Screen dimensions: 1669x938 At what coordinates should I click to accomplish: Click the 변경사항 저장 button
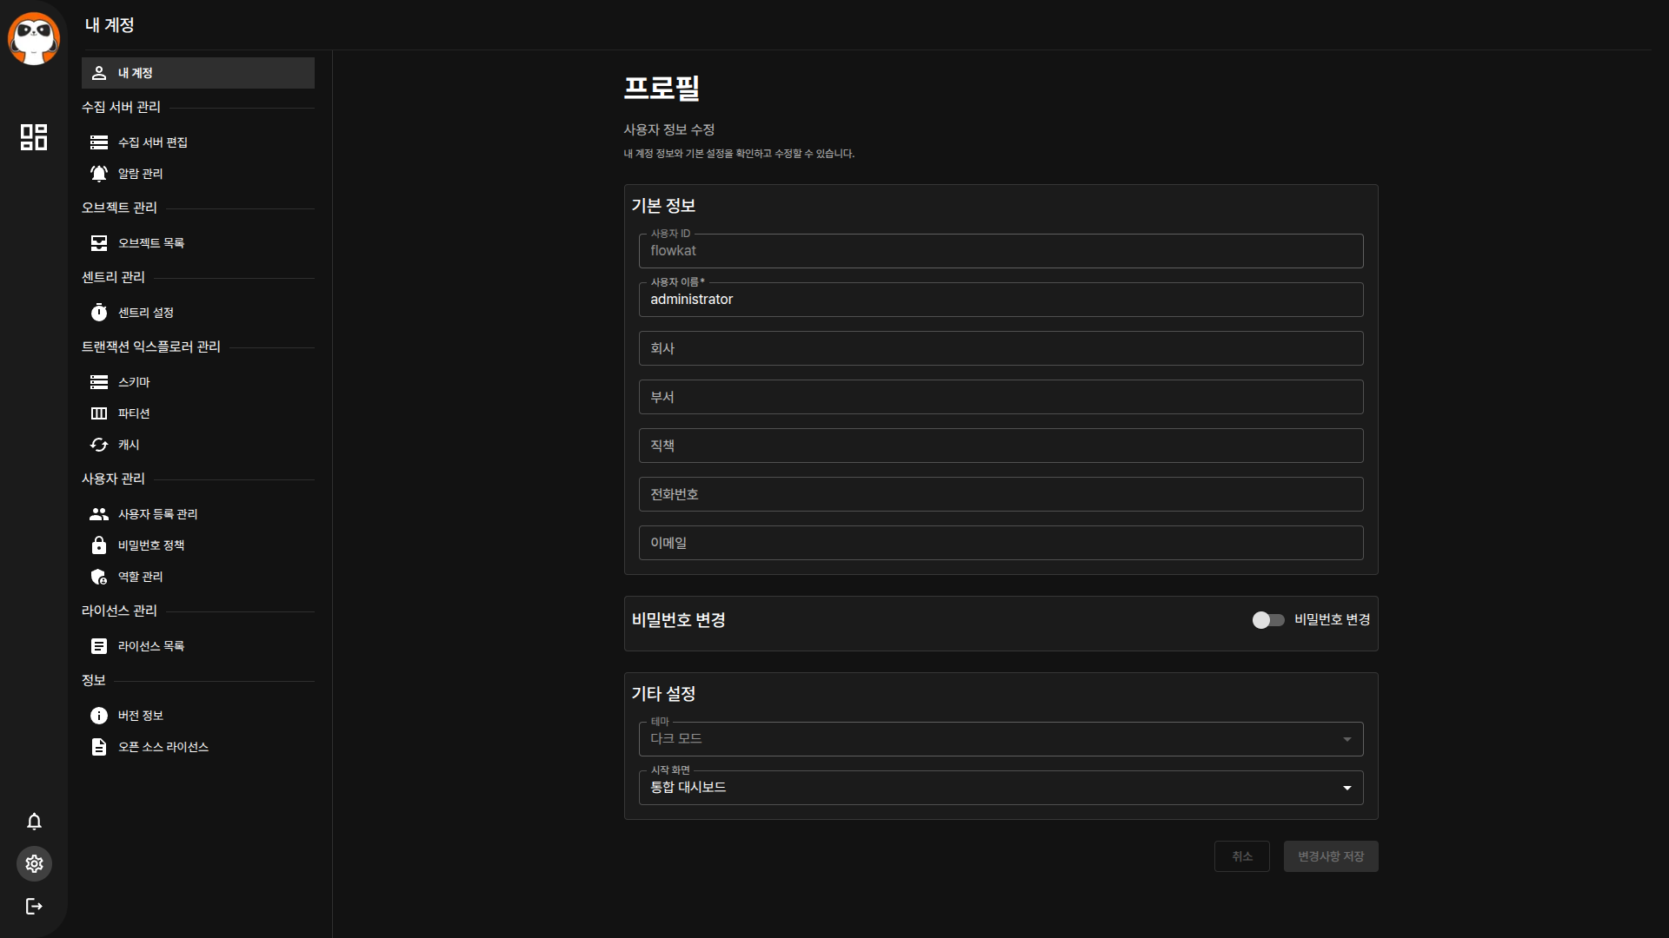[x=1330, y=856]
